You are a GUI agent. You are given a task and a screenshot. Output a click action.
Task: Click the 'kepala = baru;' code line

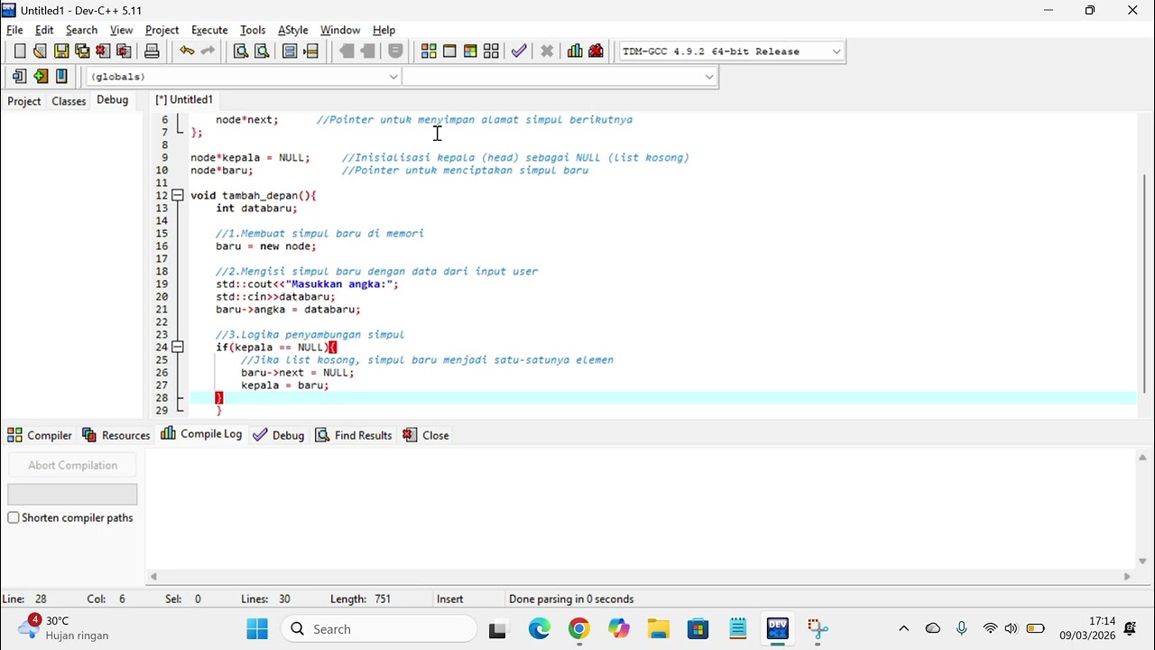(284, 385)
